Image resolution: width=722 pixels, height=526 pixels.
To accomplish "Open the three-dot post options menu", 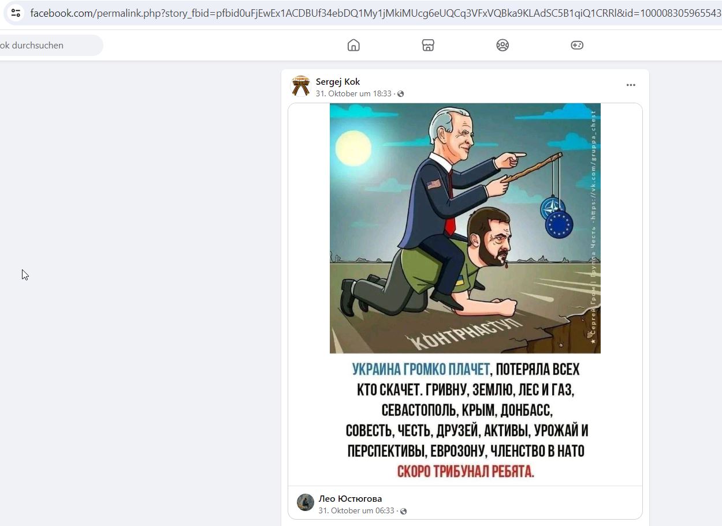I will click(x=631, y=85).
